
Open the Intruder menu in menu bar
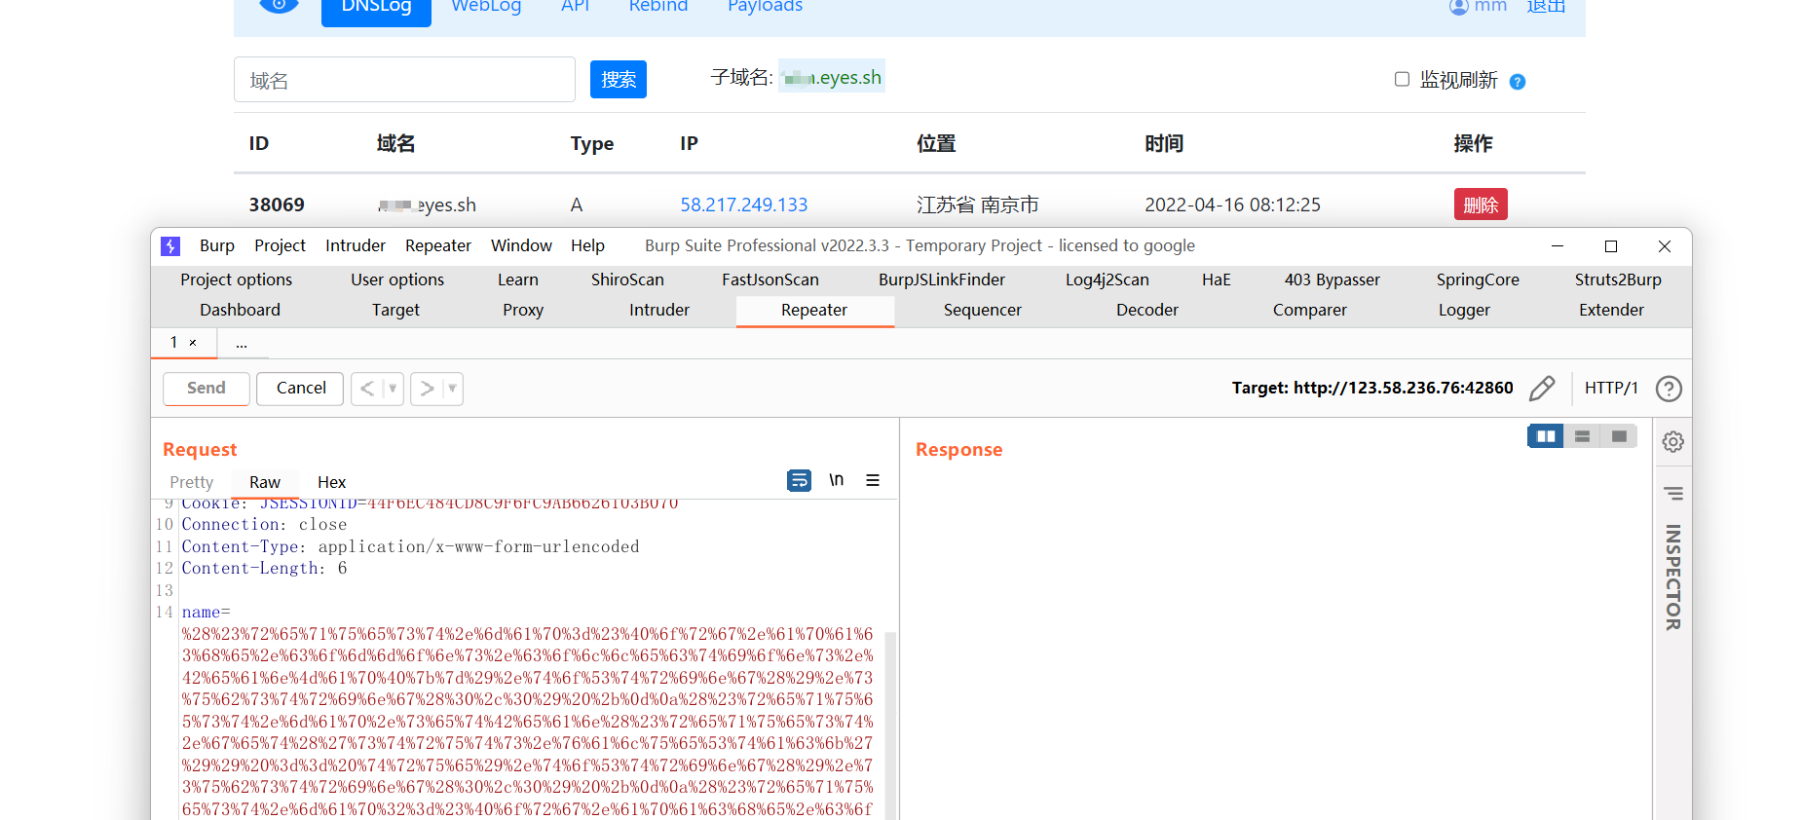tap(356, 245)
